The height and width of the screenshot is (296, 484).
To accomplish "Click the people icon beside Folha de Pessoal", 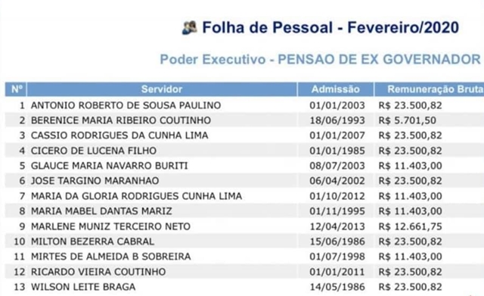I will (x=189, y=27).
